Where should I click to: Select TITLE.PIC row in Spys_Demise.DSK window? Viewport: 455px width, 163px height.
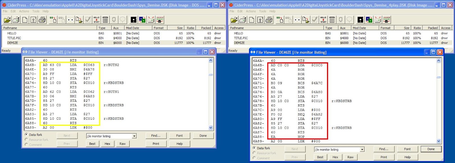(x=113, y=38)
